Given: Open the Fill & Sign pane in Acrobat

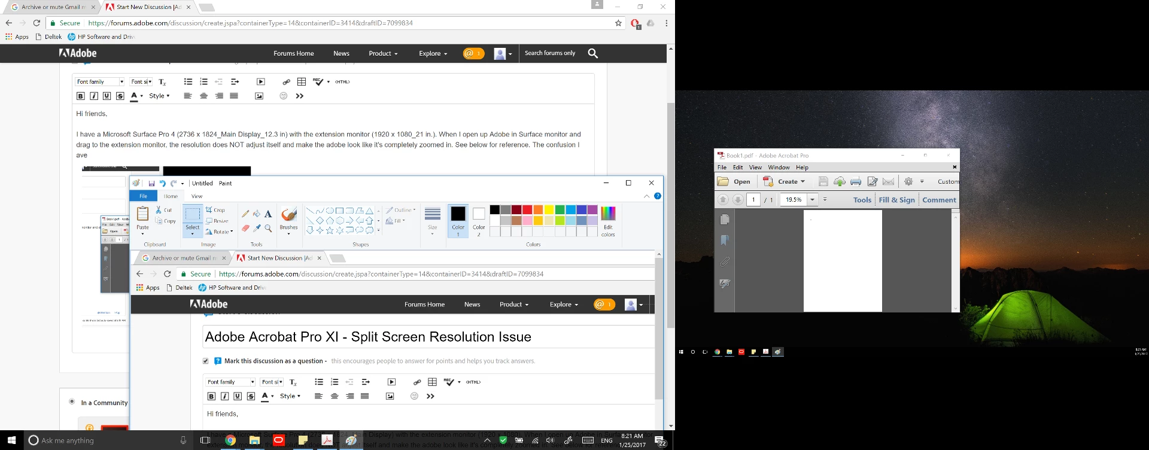Looking at the screenshot, I should click(896, 200).
